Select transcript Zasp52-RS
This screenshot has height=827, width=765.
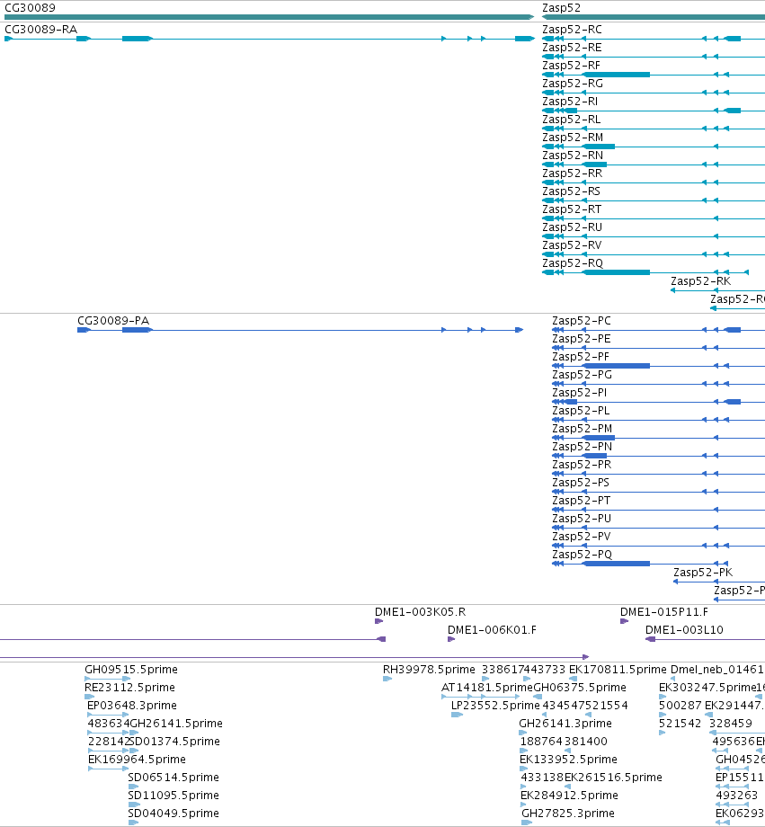tap(572, 191)
